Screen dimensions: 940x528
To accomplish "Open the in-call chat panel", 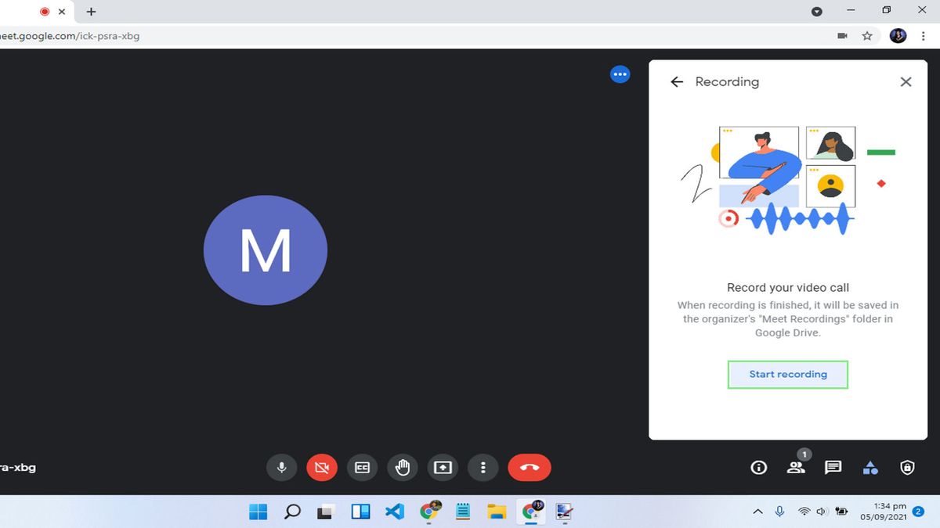I will click(833, 468).
